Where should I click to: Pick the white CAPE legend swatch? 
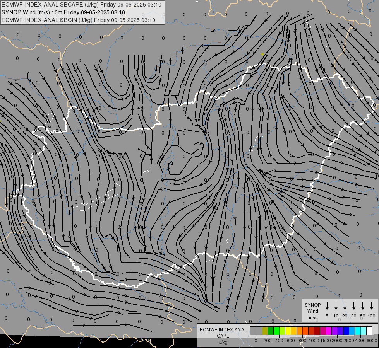pyautogui.click(x=369, y=331)
